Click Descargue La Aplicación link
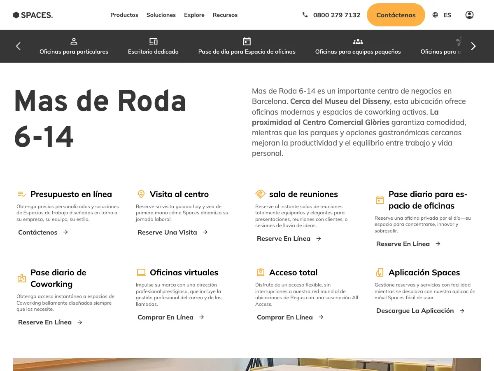Image resolution: width=494 pixels, height=371 pixels. coord(415,310)
